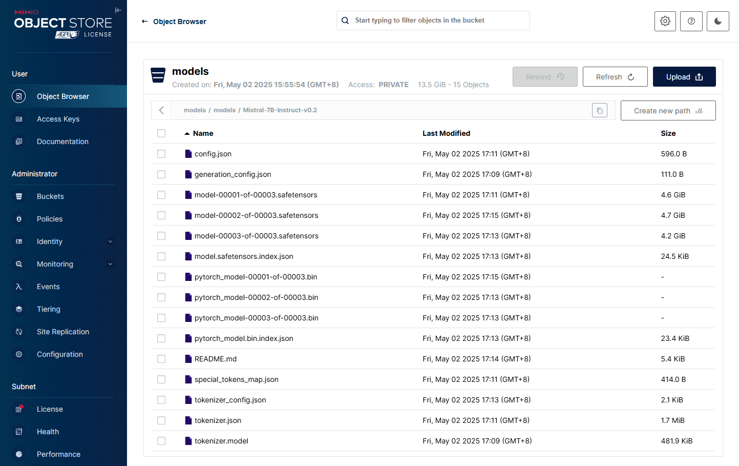The height and width of the screenshot is (466, 739).
Task: Click the models bucket icon
Action: [158, 75]
